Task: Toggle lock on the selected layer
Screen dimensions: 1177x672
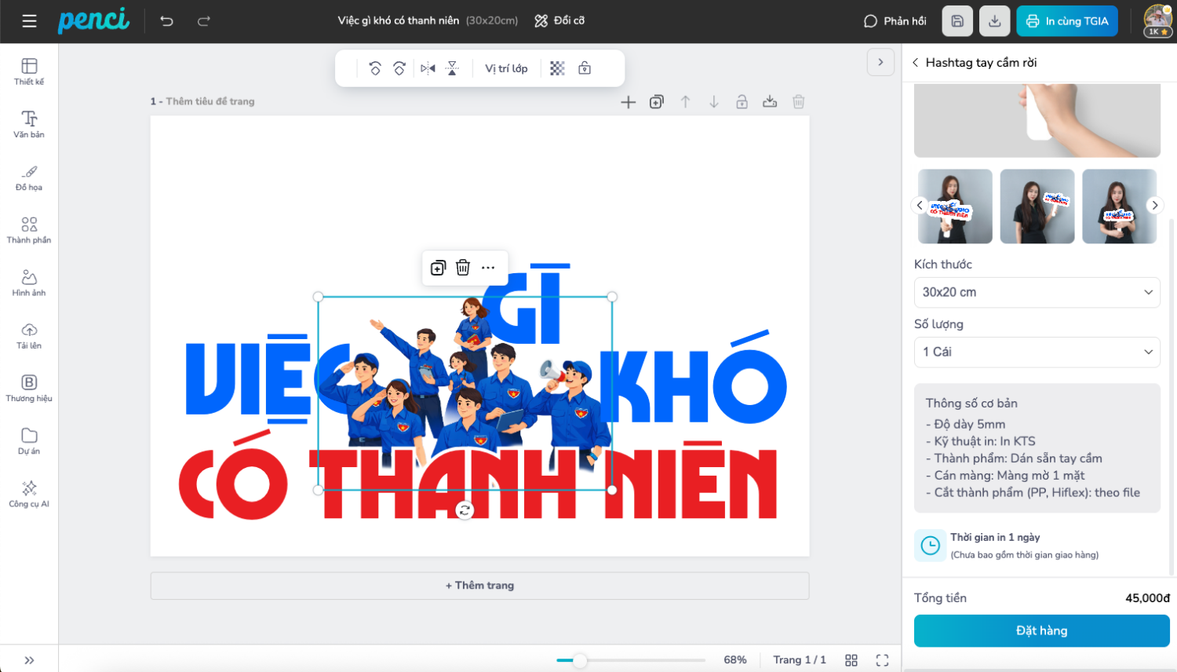Action: pyautogui.click(x=585, y=68)
